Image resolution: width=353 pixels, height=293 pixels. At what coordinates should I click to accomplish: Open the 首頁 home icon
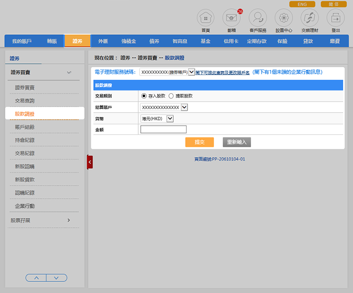tap(206, 18)
